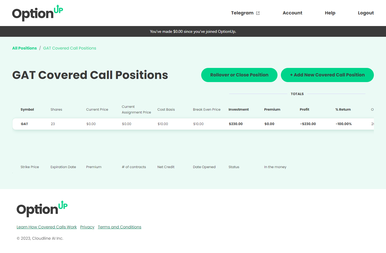Click the Net Credit column header

166,167
